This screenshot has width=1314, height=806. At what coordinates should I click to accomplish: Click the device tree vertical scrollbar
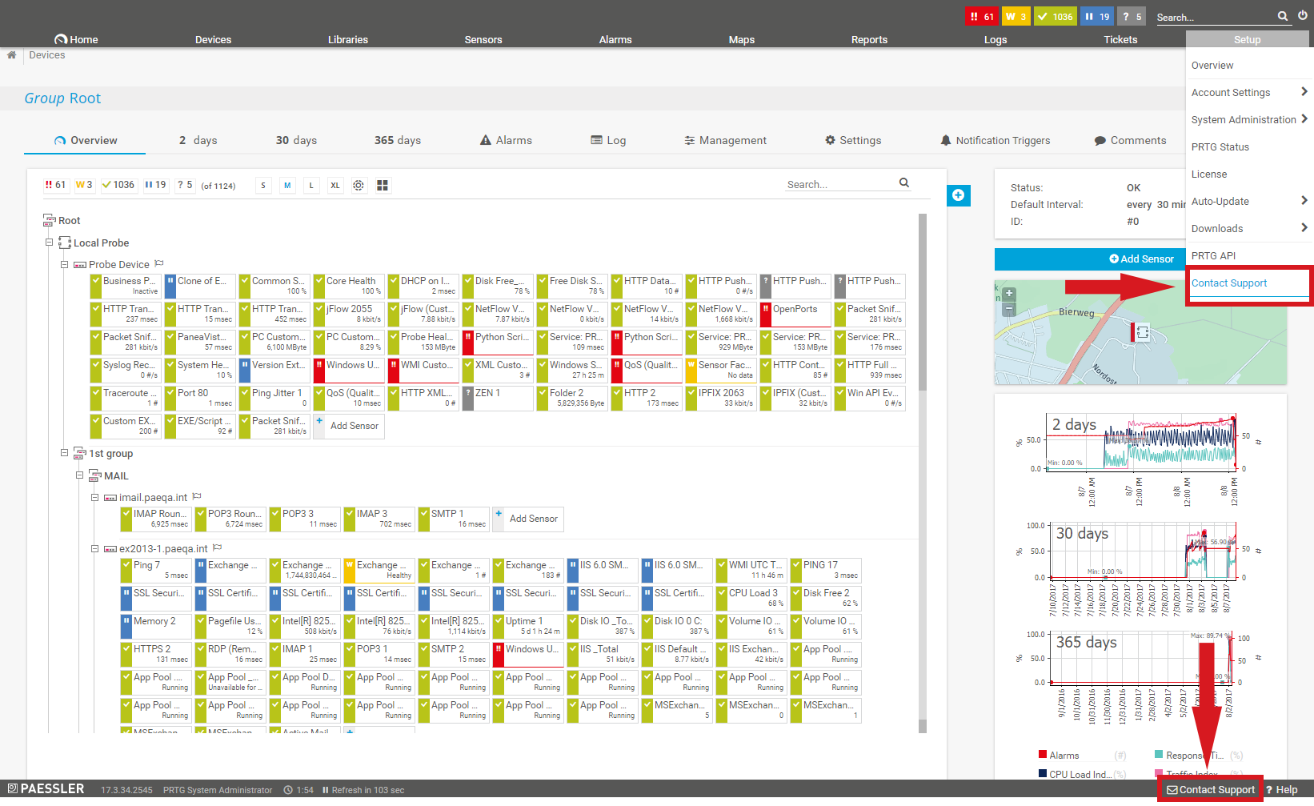coord(922,302)
